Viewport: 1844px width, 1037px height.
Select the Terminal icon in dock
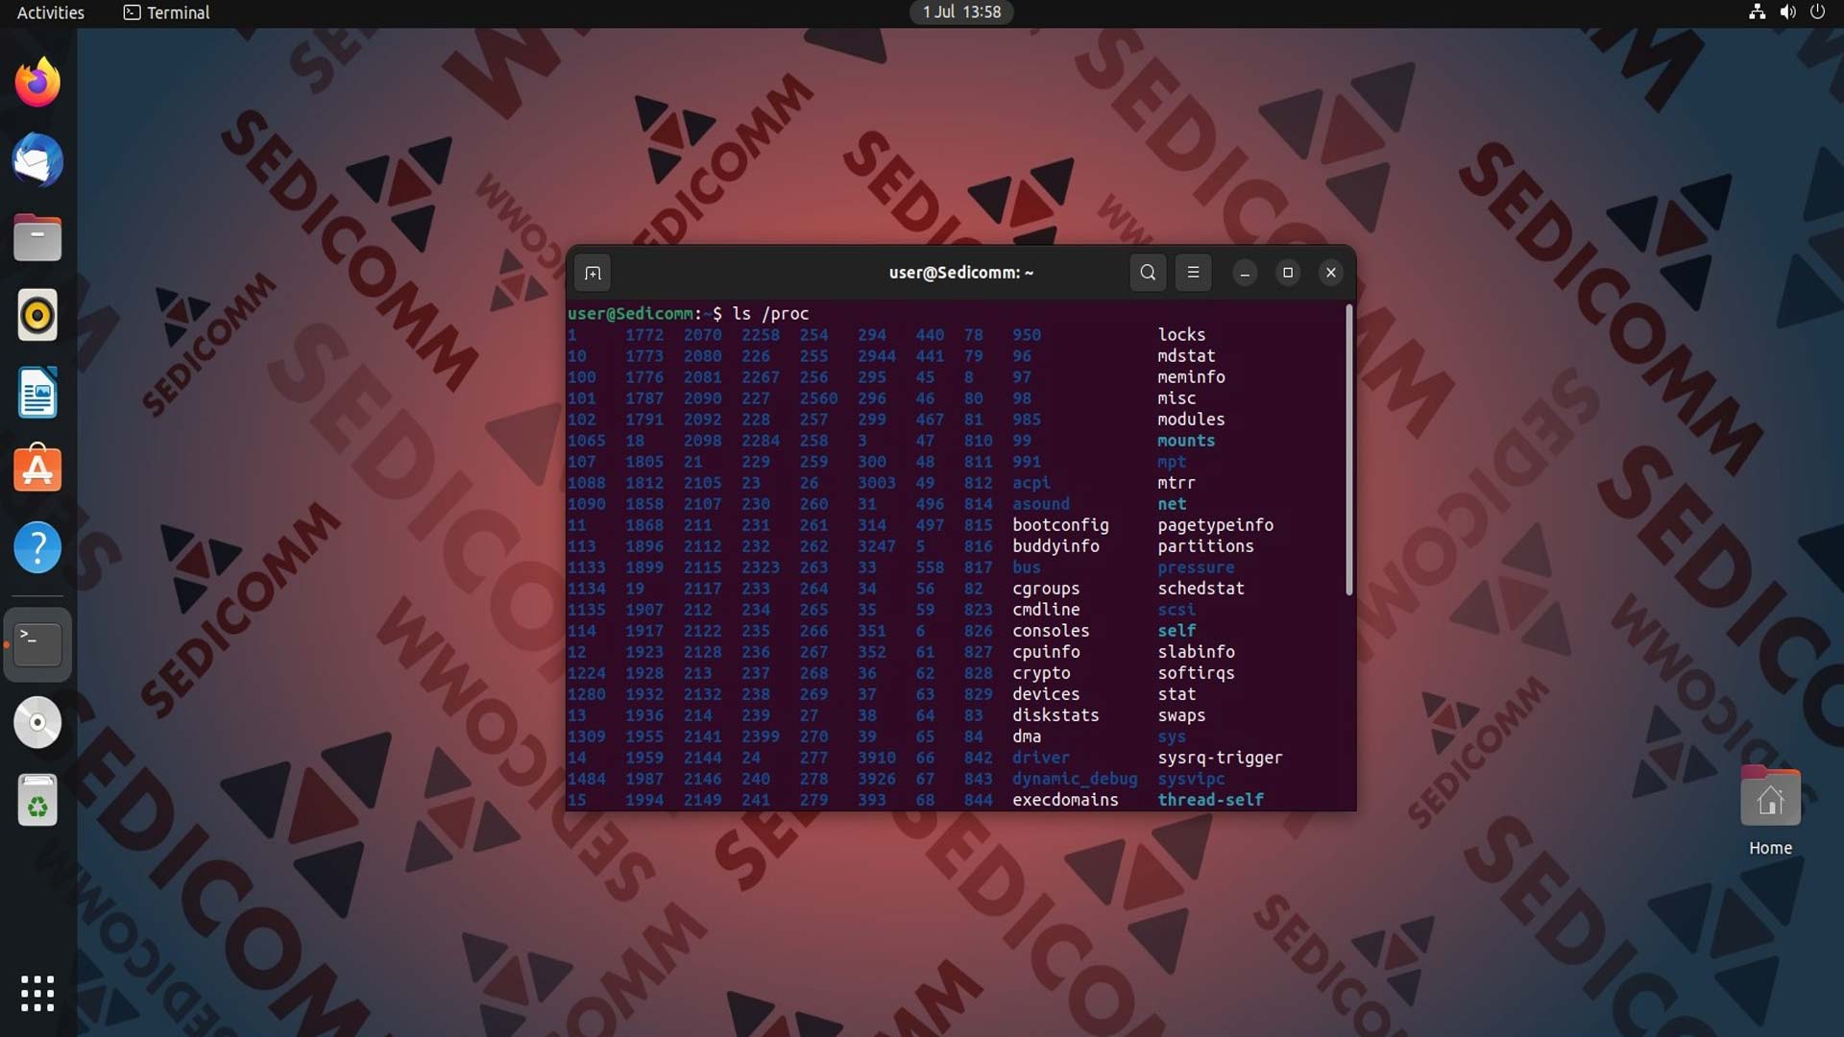point(37,644)
